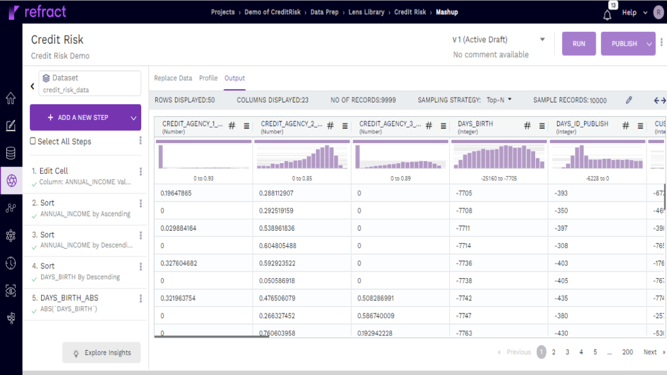This screenshot has width=667, height=375.
Task: Click the highlighted lens icon in the sidebar
Action: 11,181
